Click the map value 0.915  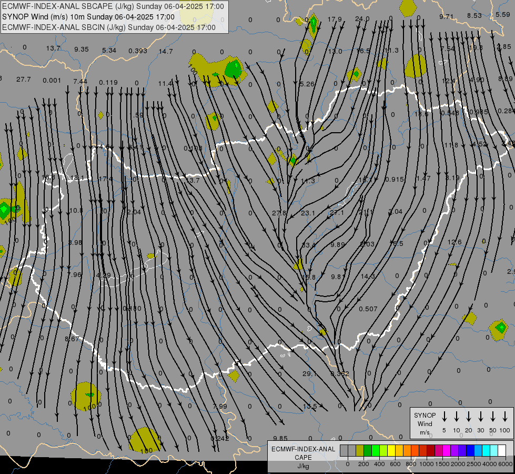tap(395, 179)
